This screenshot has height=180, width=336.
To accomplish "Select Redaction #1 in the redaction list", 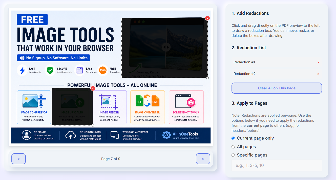I will click(277, 62).
